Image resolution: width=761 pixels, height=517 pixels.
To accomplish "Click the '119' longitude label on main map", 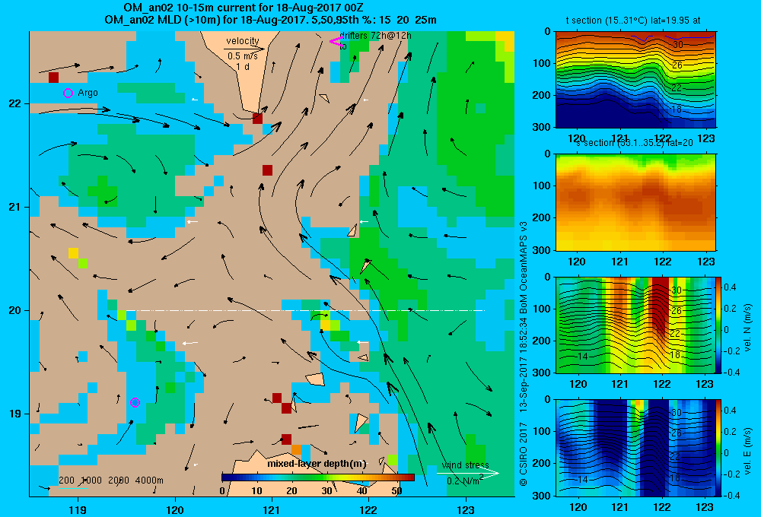I will click(x=78, y=509).
